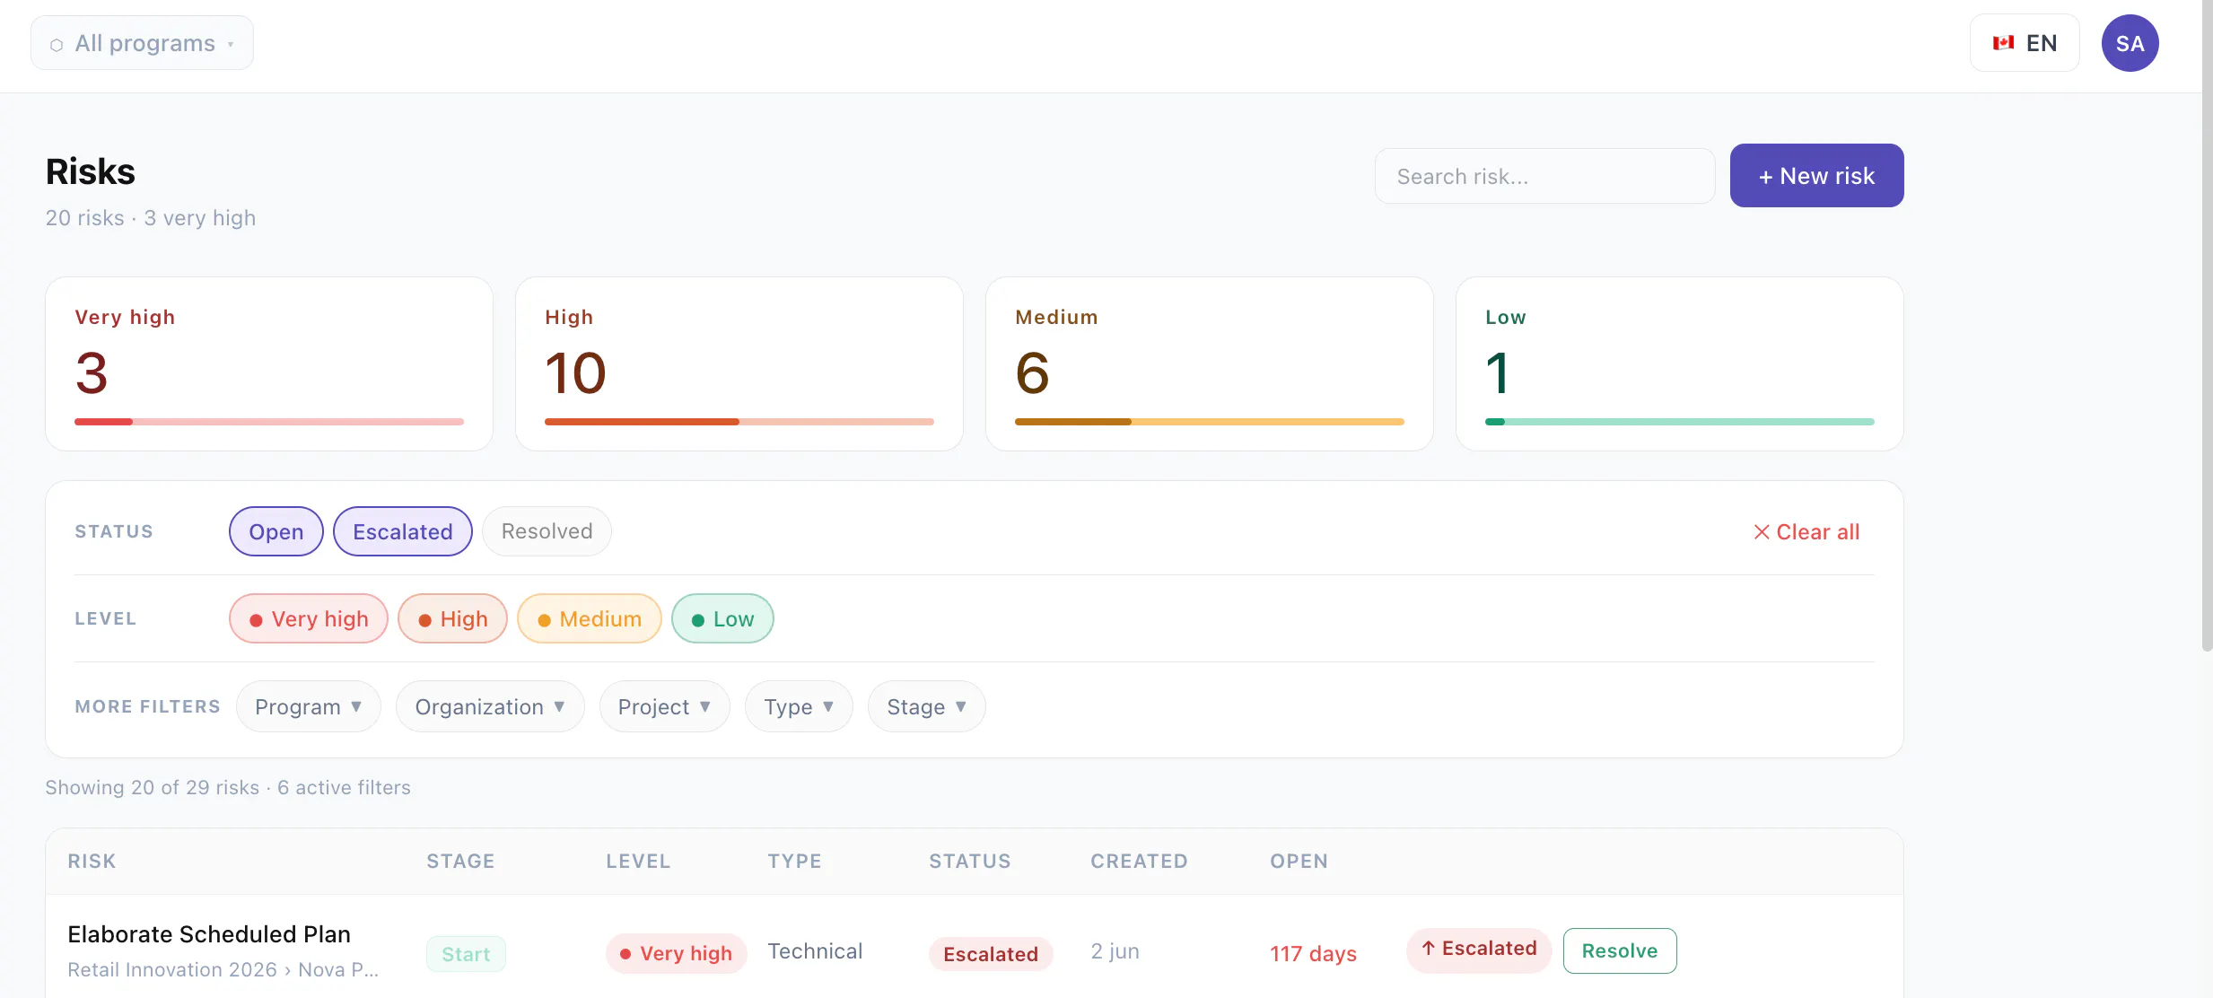Expand the Organization filter dropdown
This screenshot has width=2213, height=998.
(x=490, y=706)
